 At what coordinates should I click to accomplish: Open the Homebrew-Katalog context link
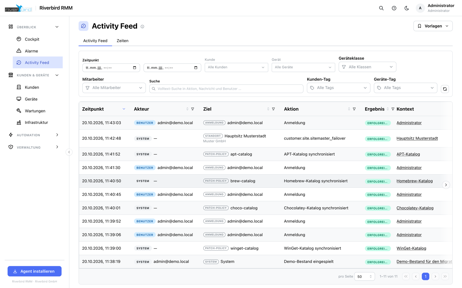pos(415,181)
